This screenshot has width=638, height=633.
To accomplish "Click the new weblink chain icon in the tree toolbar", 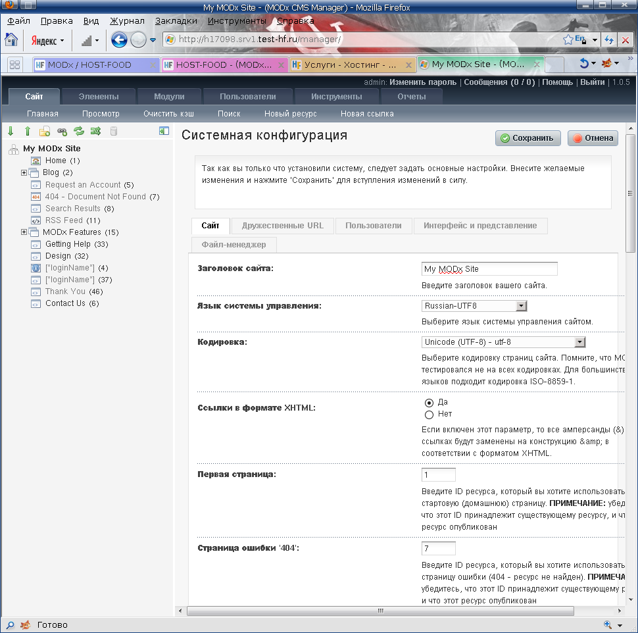I will (x=62, y=131).
